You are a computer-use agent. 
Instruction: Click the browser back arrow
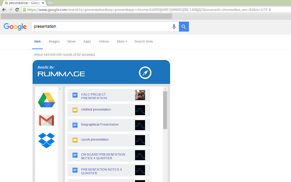[x=4, y=10]
